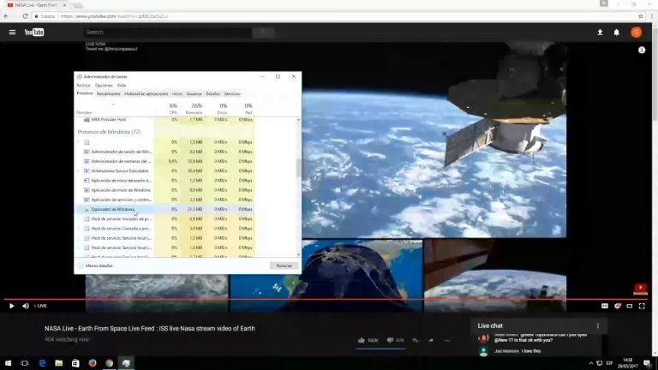Play the video with the play button

coord(11,306)
